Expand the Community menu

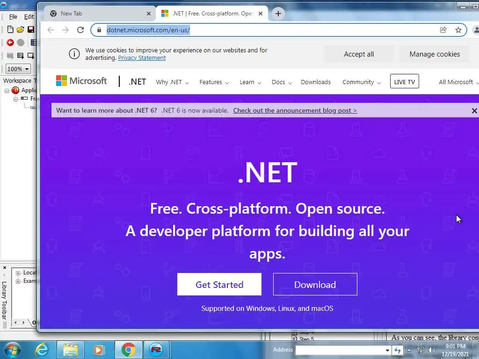point(362,82)
